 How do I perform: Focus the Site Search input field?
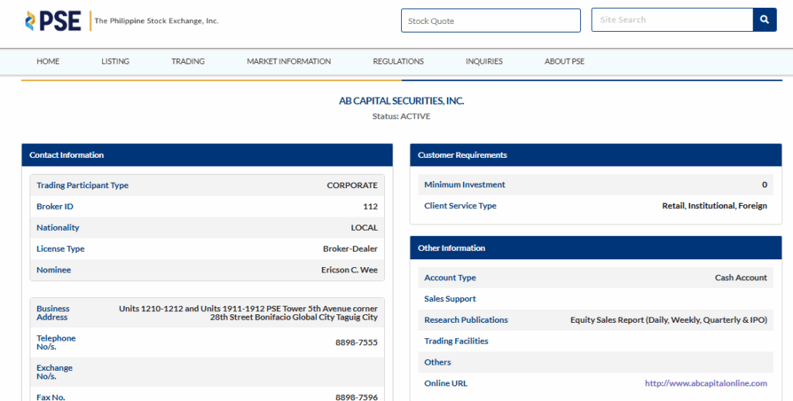[x=672, y=19]
